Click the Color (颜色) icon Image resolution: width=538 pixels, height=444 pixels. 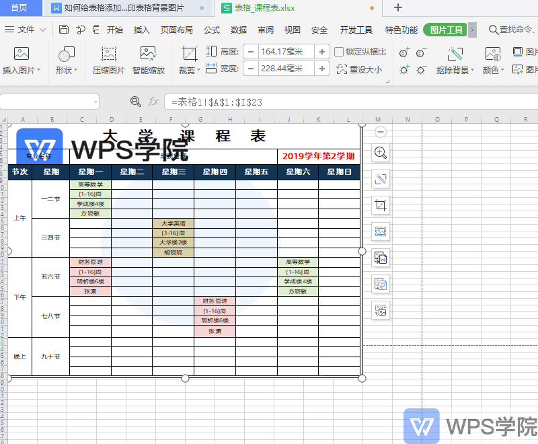point(493,54)
